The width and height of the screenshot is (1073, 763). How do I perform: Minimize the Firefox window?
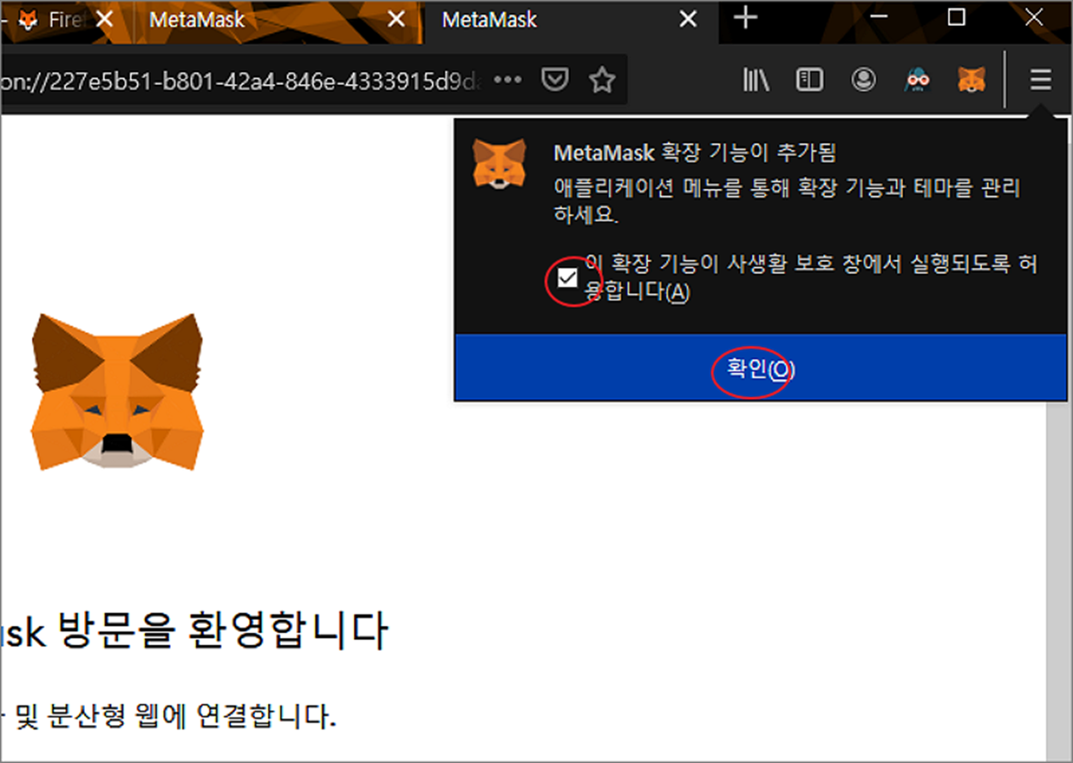pyautogui.click(x=879, y=17)
